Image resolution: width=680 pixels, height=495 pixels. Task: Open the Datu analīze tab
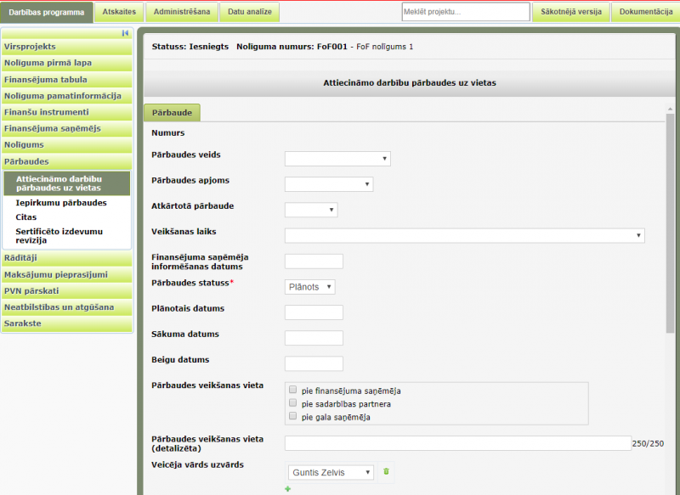pos(248,12)
